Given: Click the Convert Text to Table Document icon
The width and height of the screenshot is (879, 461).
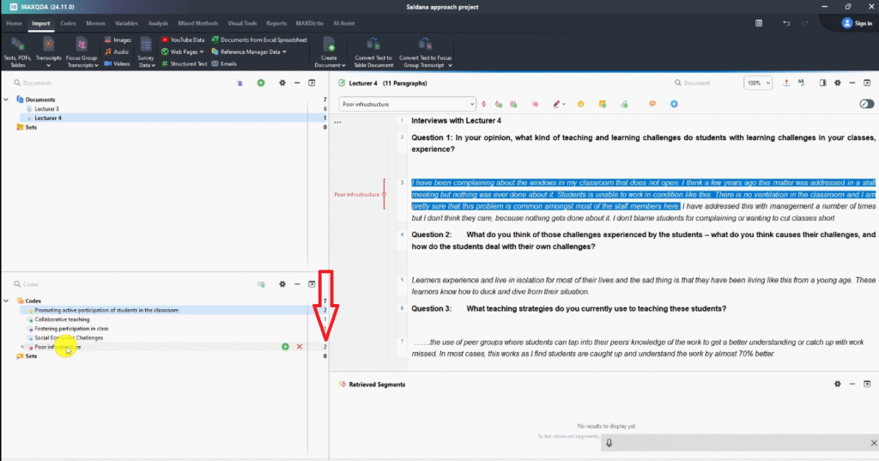Looking at the screenshot, I should pyautogui.click(x=373, y=44).
